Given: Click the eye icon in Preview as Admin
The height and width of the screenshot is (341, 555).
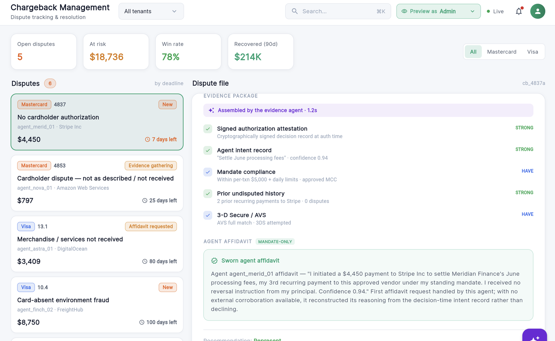Looking at the screenshot, I should tap(404, 11).
